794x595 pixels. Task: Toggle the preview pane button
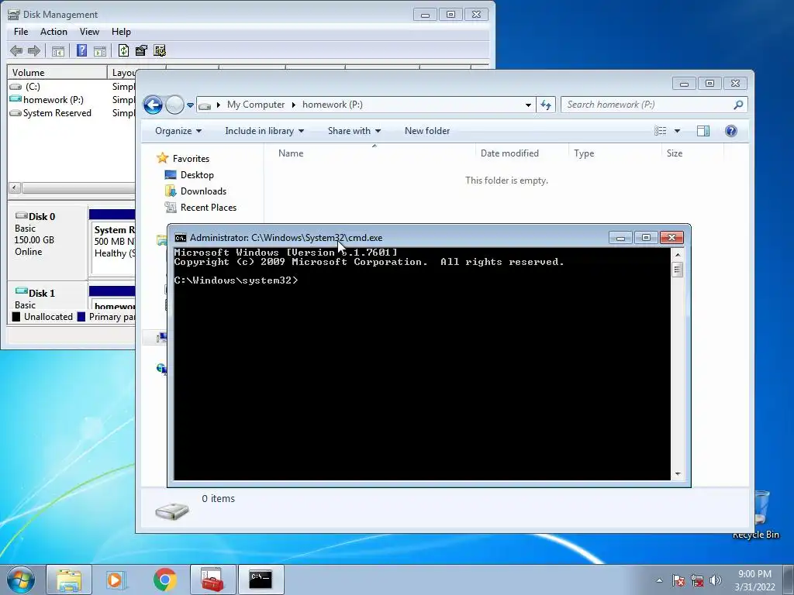703,131
